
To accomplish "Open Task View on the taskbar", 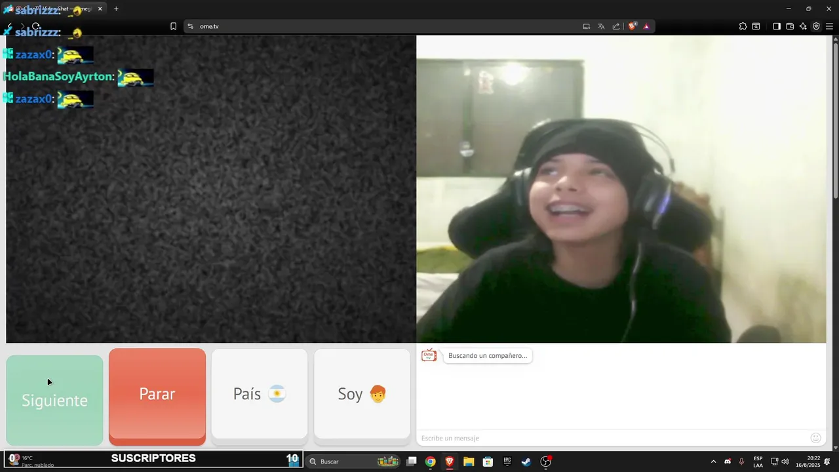I will [411, 462].
